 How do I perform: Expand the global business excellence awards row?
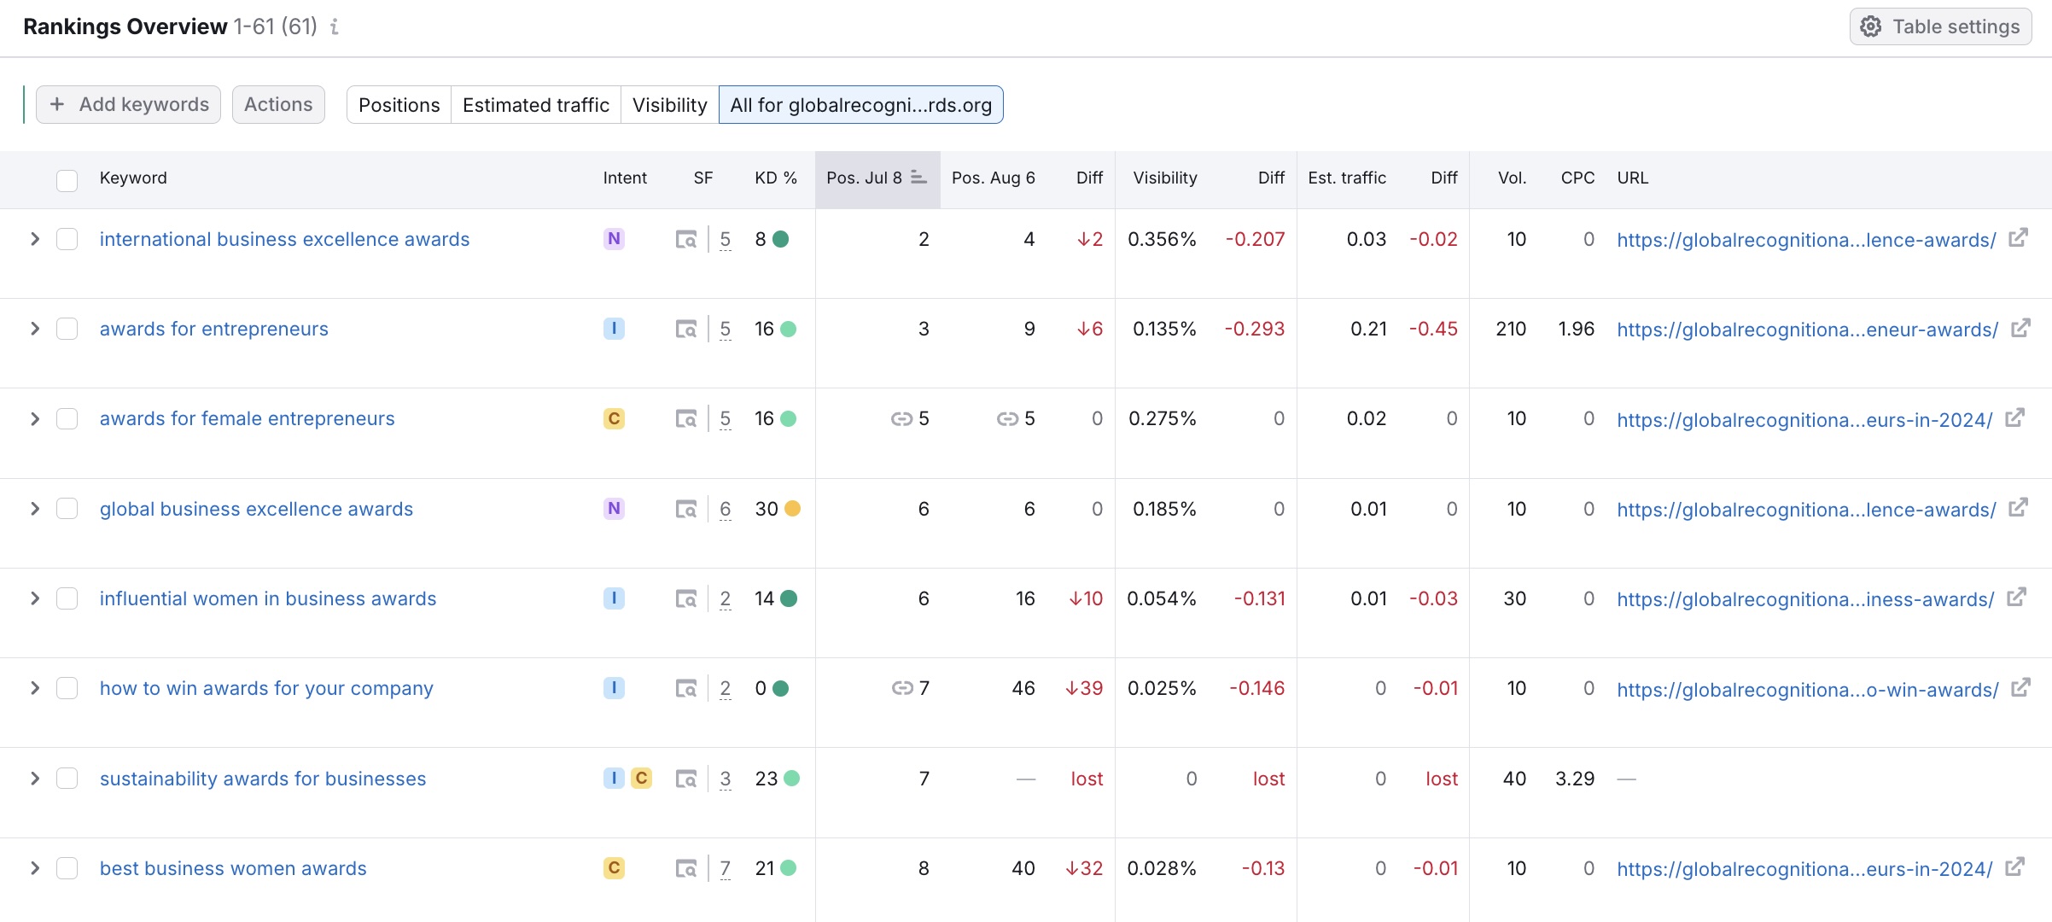35,509
